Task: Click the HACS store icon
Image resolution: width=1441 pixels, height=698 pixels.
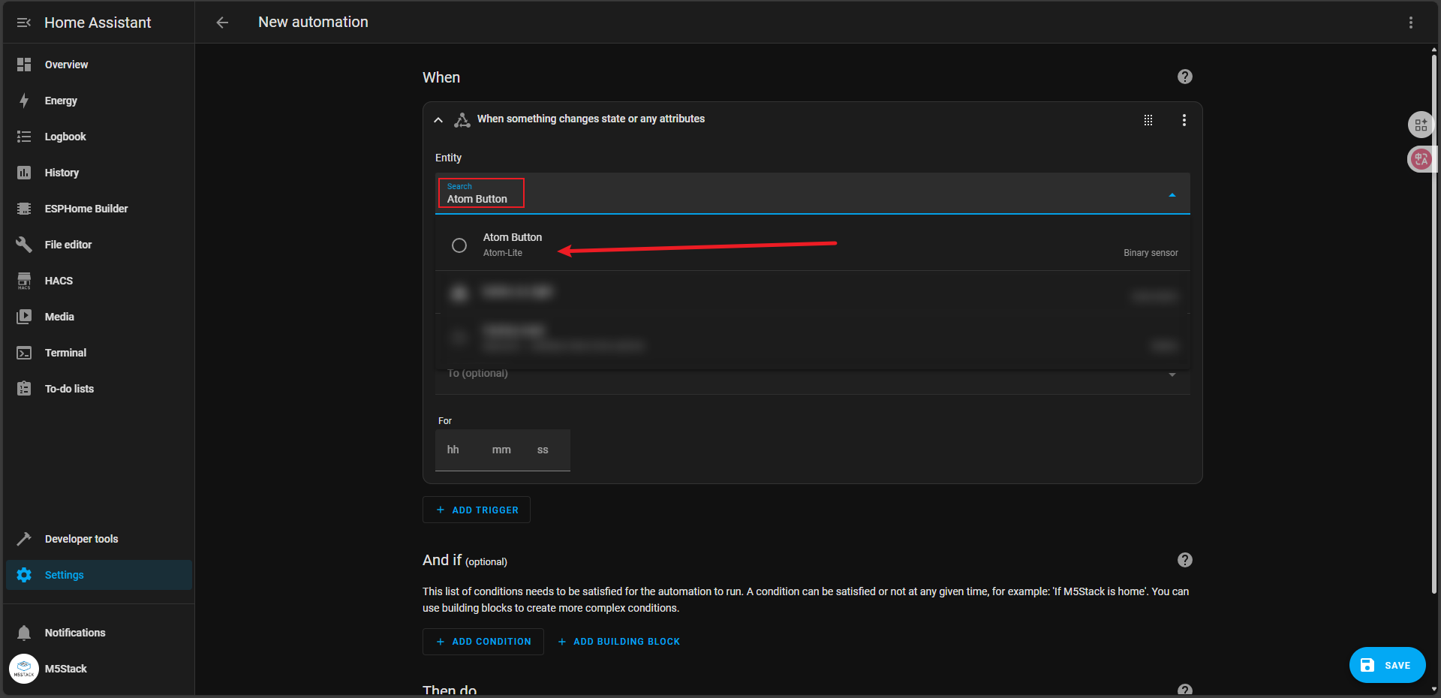Action: 24,281
